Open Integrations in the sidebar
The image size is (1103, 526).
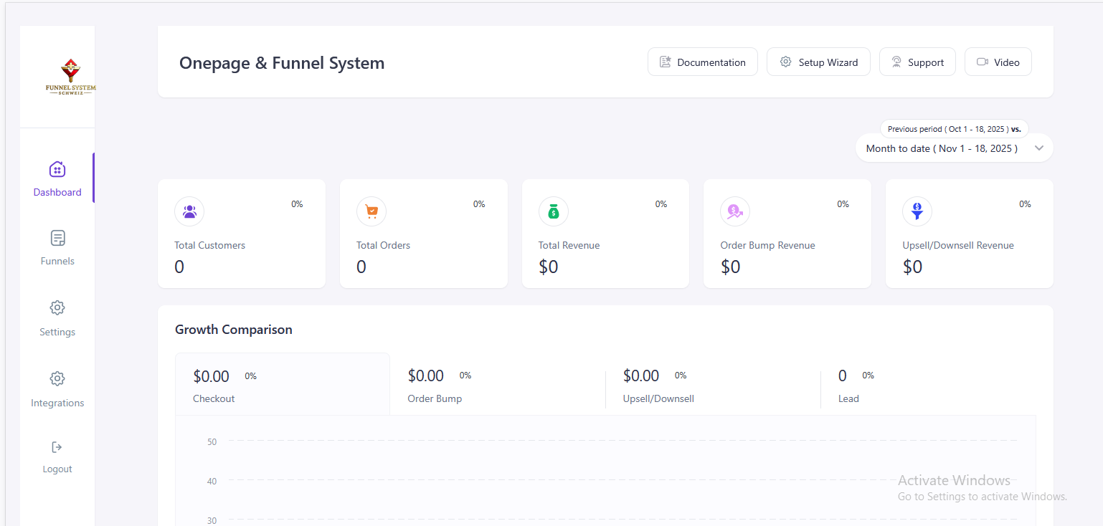(x=57, y=389)
